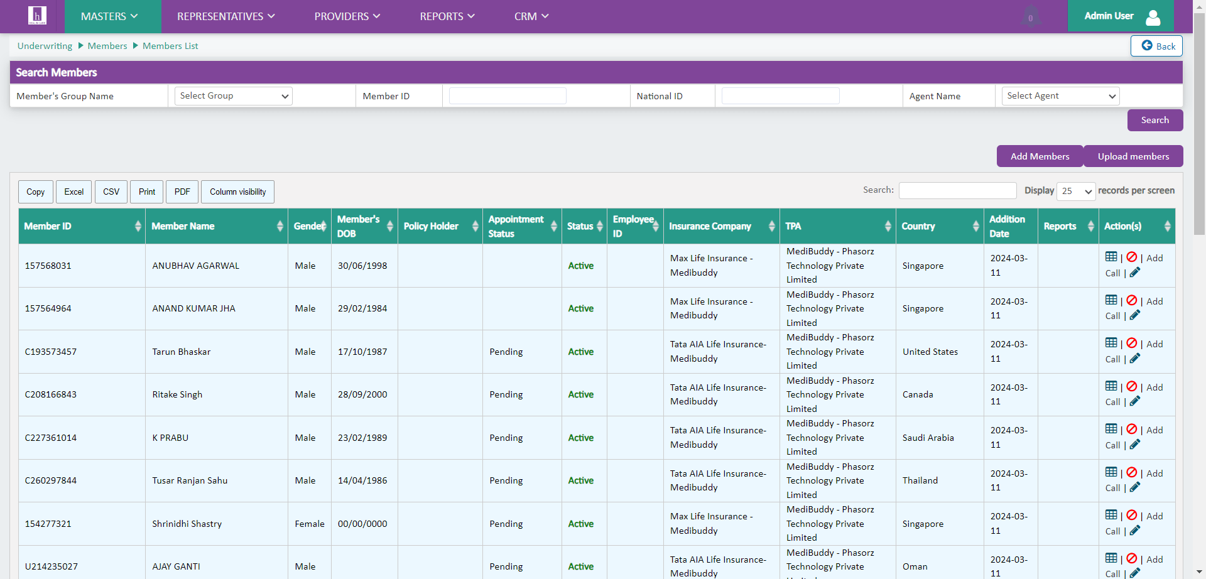Viewport: 1206px width, 579px height.
Task: Edit Tusar Ranjan Sahu using the pencil icon
Action: (1135, 487)
